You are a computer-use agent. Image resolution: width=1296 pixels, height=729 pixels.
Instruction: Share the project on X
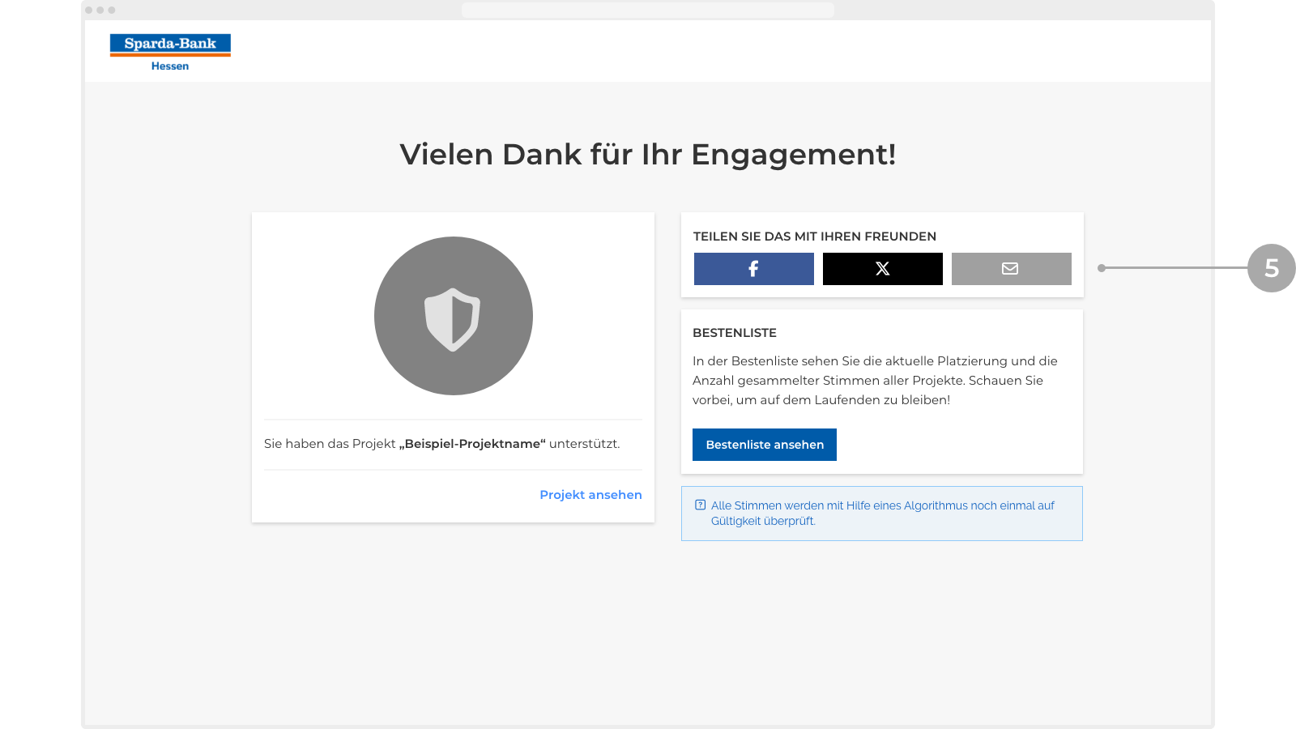882,269
